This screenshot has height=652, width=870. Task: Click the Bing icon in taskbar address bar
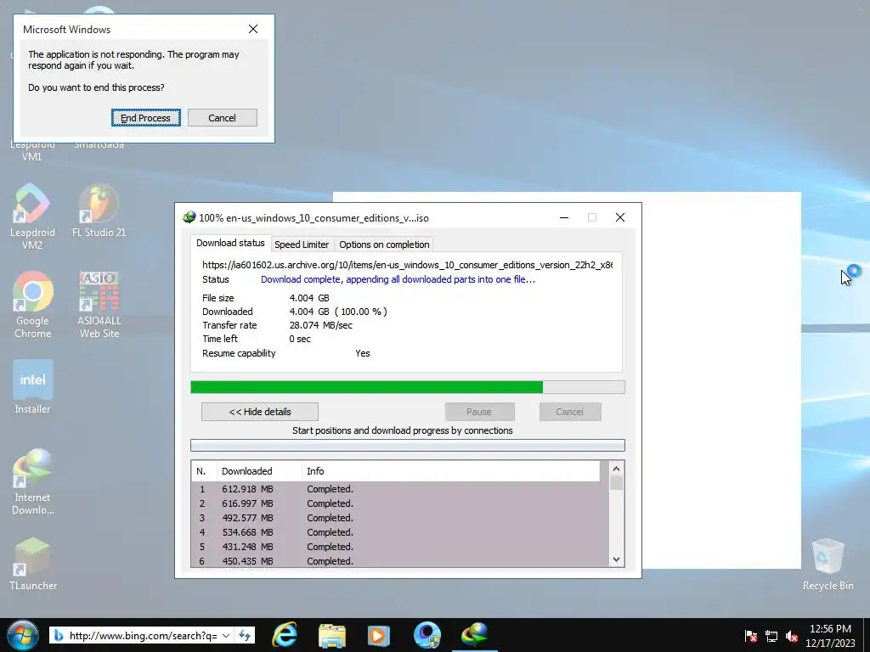click(59, 635)
